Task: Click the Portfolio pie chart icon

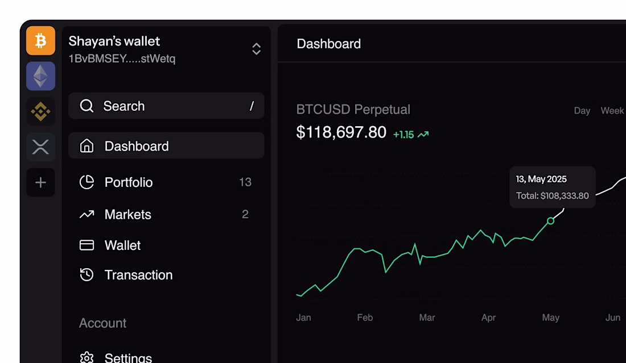Action: click(87, 182)
